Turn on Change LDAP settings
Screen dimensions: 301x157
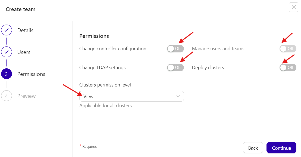(175, 68)
